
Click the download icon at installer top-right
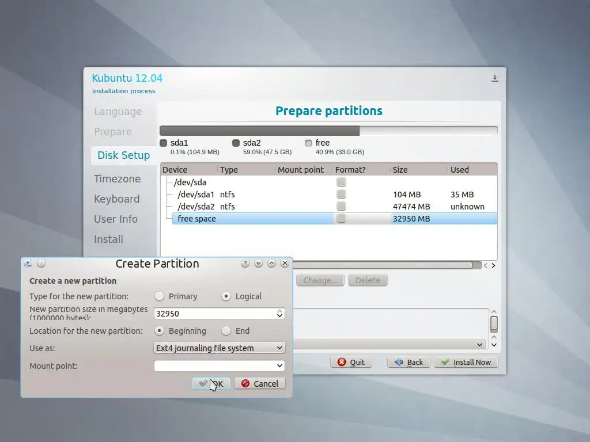tap(495, 78)
